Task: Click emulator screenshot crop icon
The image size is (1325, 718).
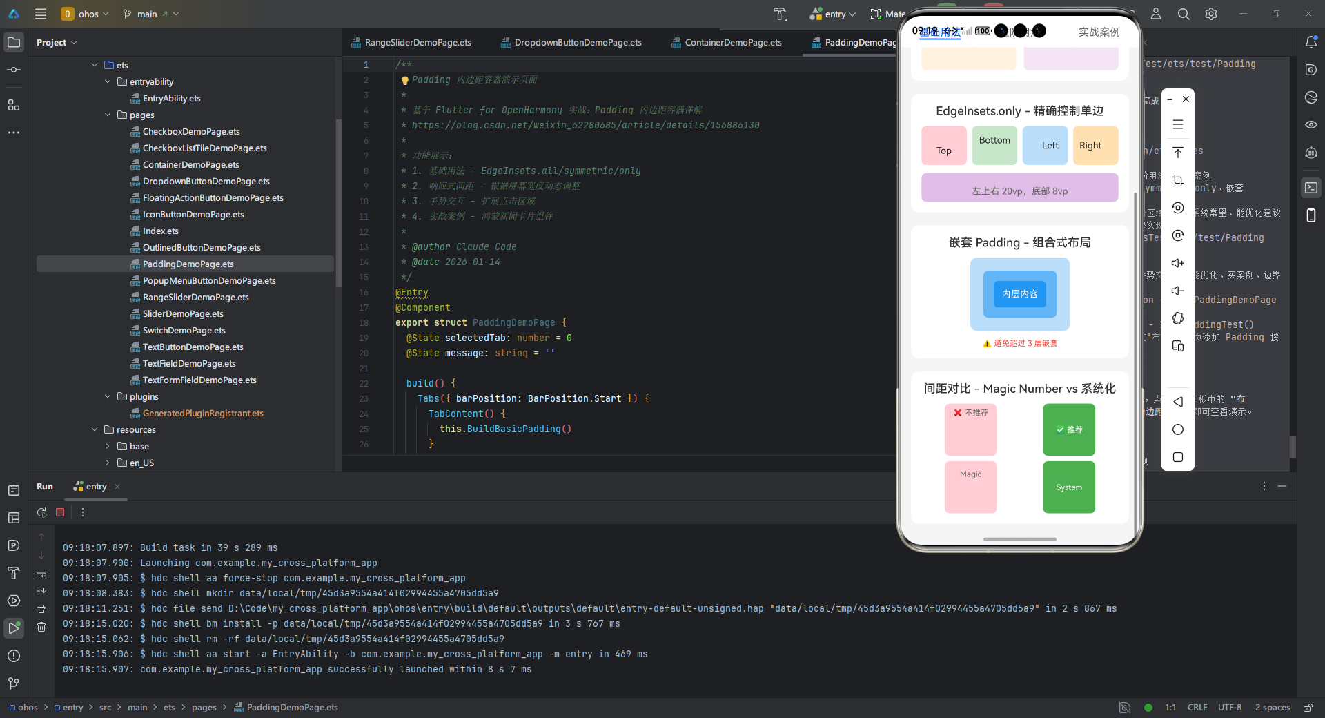Action: click(x=1178, y=180)
